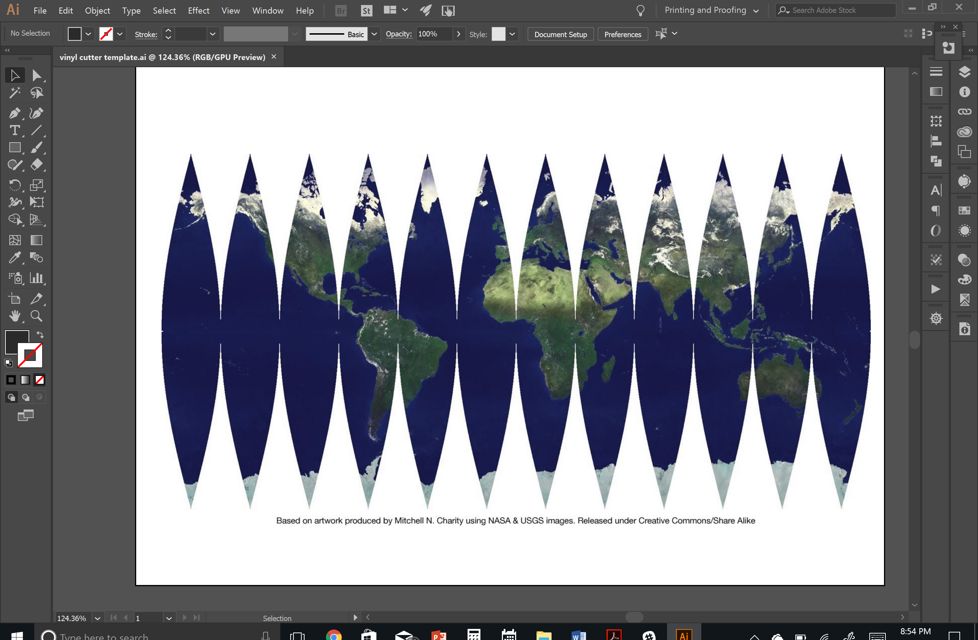Viewport: 978px width, 640px height.
Task: Switch to vinyl cutter template.ai tab
Action: coord(162,57)
